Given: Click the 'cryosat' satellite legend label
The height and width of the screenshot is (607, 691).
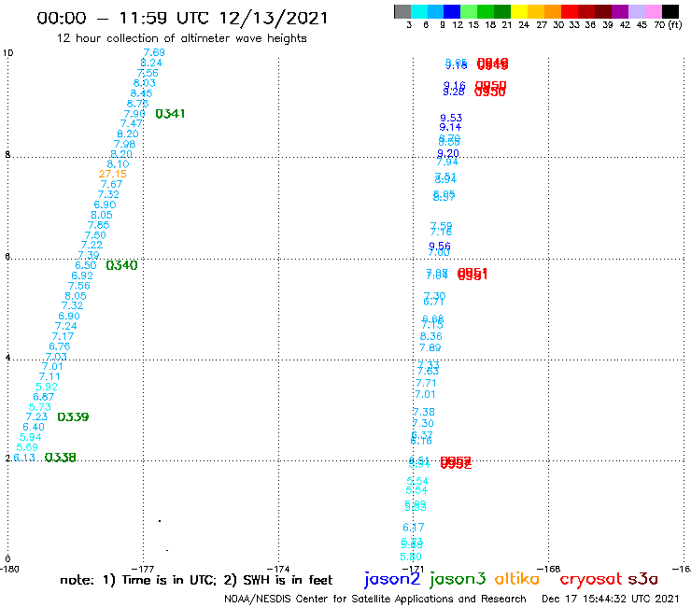Looking at the screenshot, I should pyautogui.click(x=591, y=580).
